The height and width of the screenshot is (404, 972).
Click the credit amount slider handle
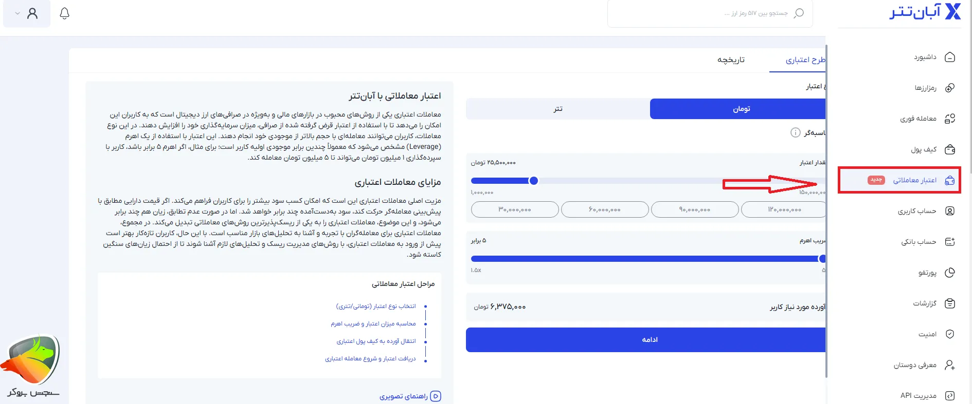(x=533, y=181)
